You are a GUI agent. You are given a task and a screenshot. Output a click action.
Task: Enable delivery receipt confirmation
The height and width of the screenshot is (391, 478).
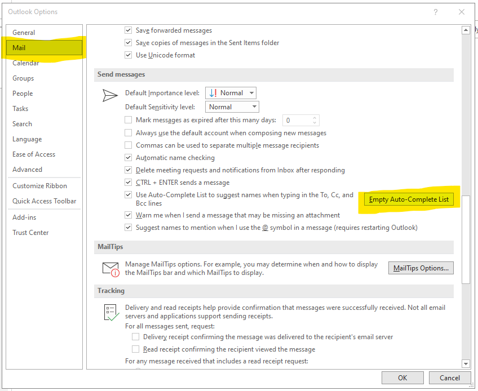tap(135, 336)
